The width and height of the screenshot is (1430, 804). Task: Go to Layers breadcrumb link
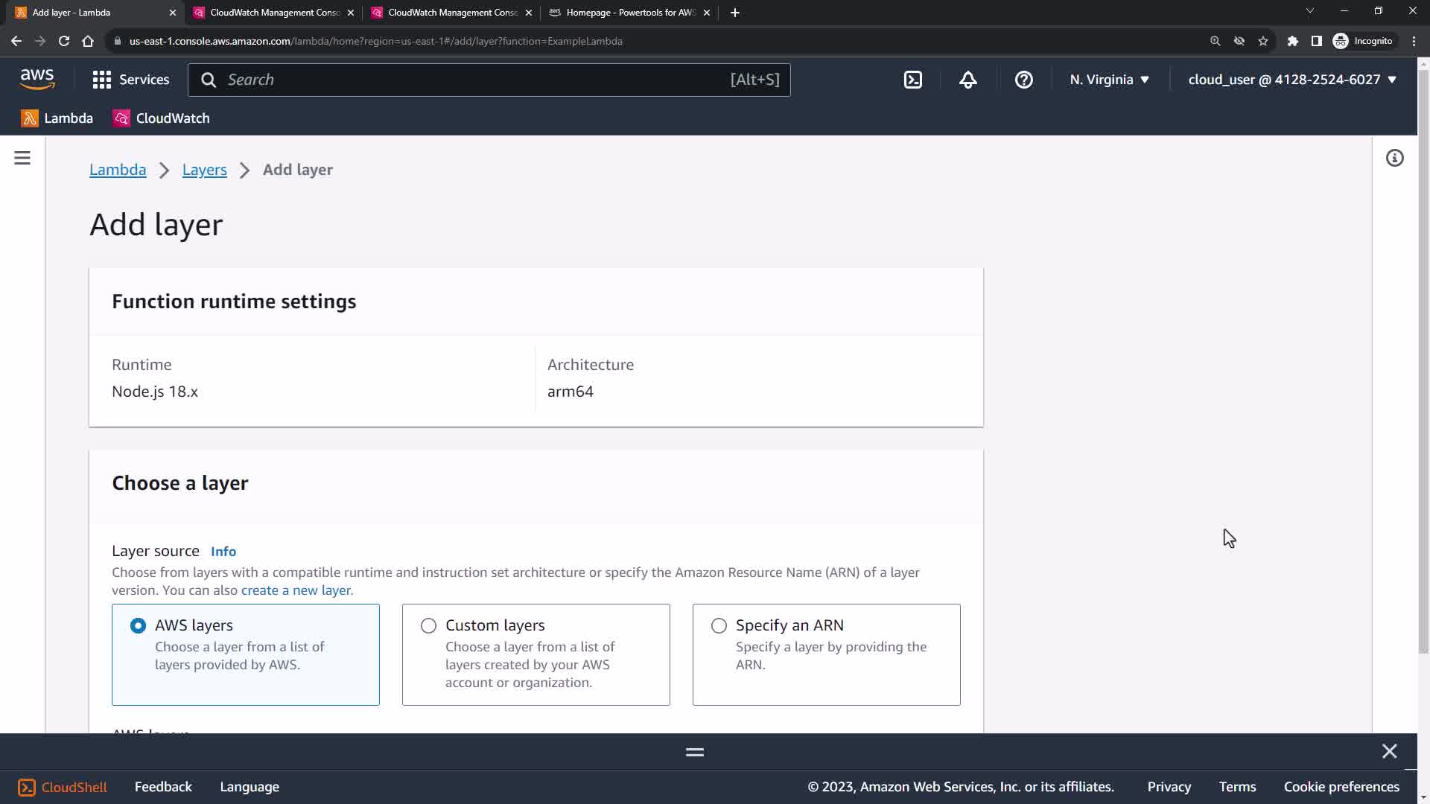204,170
